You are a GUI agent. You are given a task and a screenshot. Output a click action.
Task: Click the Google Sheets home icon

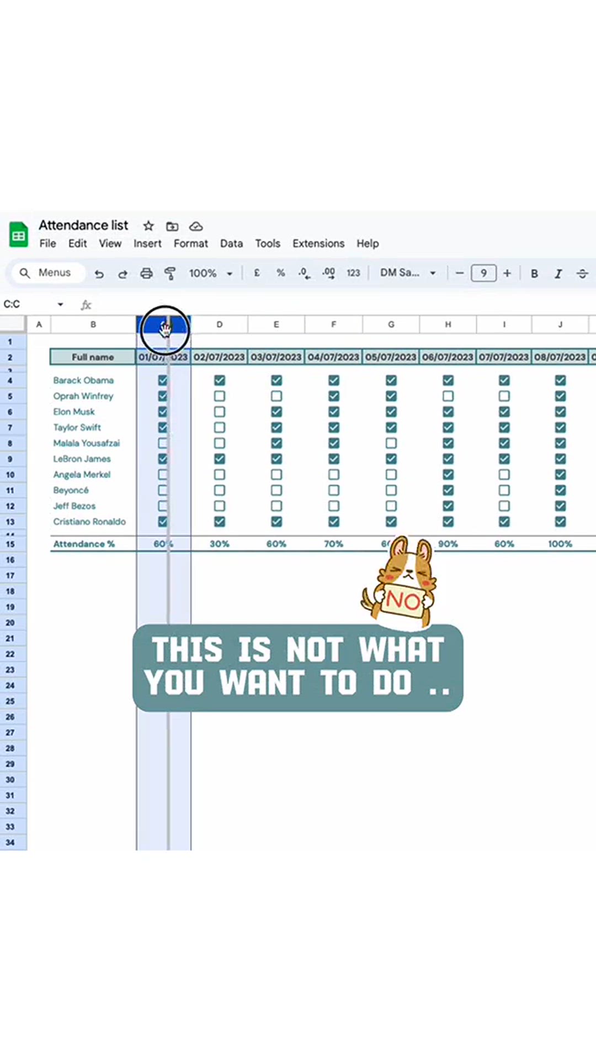point(19,234)
